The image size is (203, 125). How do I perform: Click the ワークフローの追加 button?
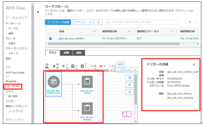point(58,22)
